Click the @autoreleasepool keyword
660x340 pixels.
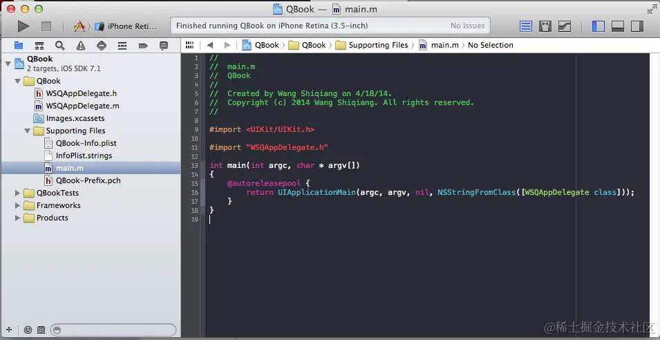pyautogui.click(x=264, y=183)
